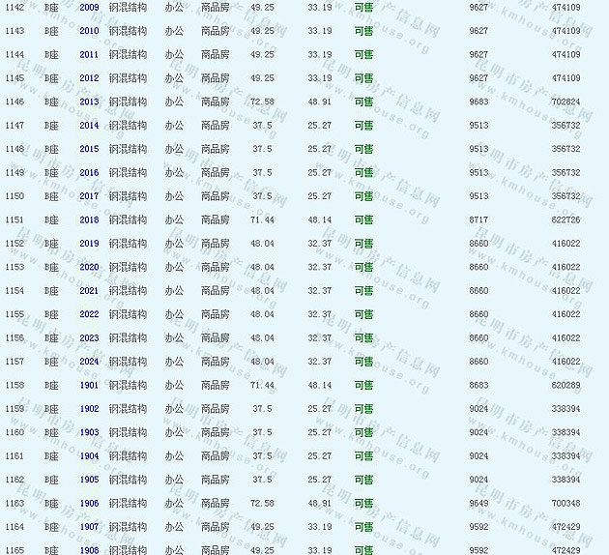Screen dimensions: 609x555
Task: Click the unit price 8717 cell
Action: [x=478, y=219]
